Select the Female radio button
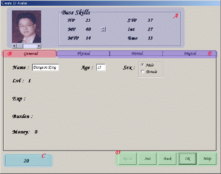This screenshot has height=174, width=221. coord(142,72)
